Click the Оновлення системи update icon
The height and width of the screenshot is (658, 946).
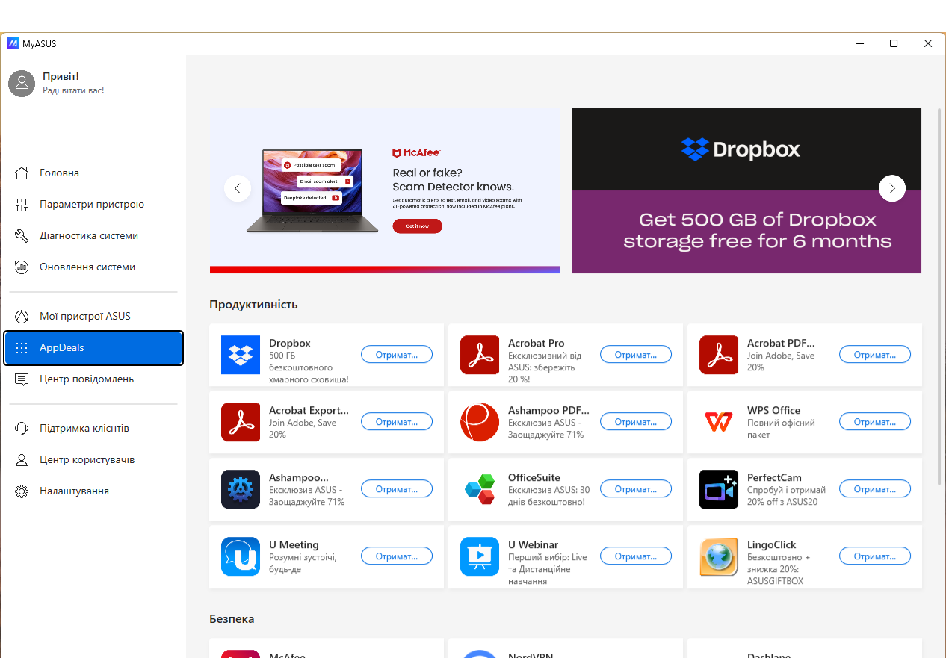point(22,267)
